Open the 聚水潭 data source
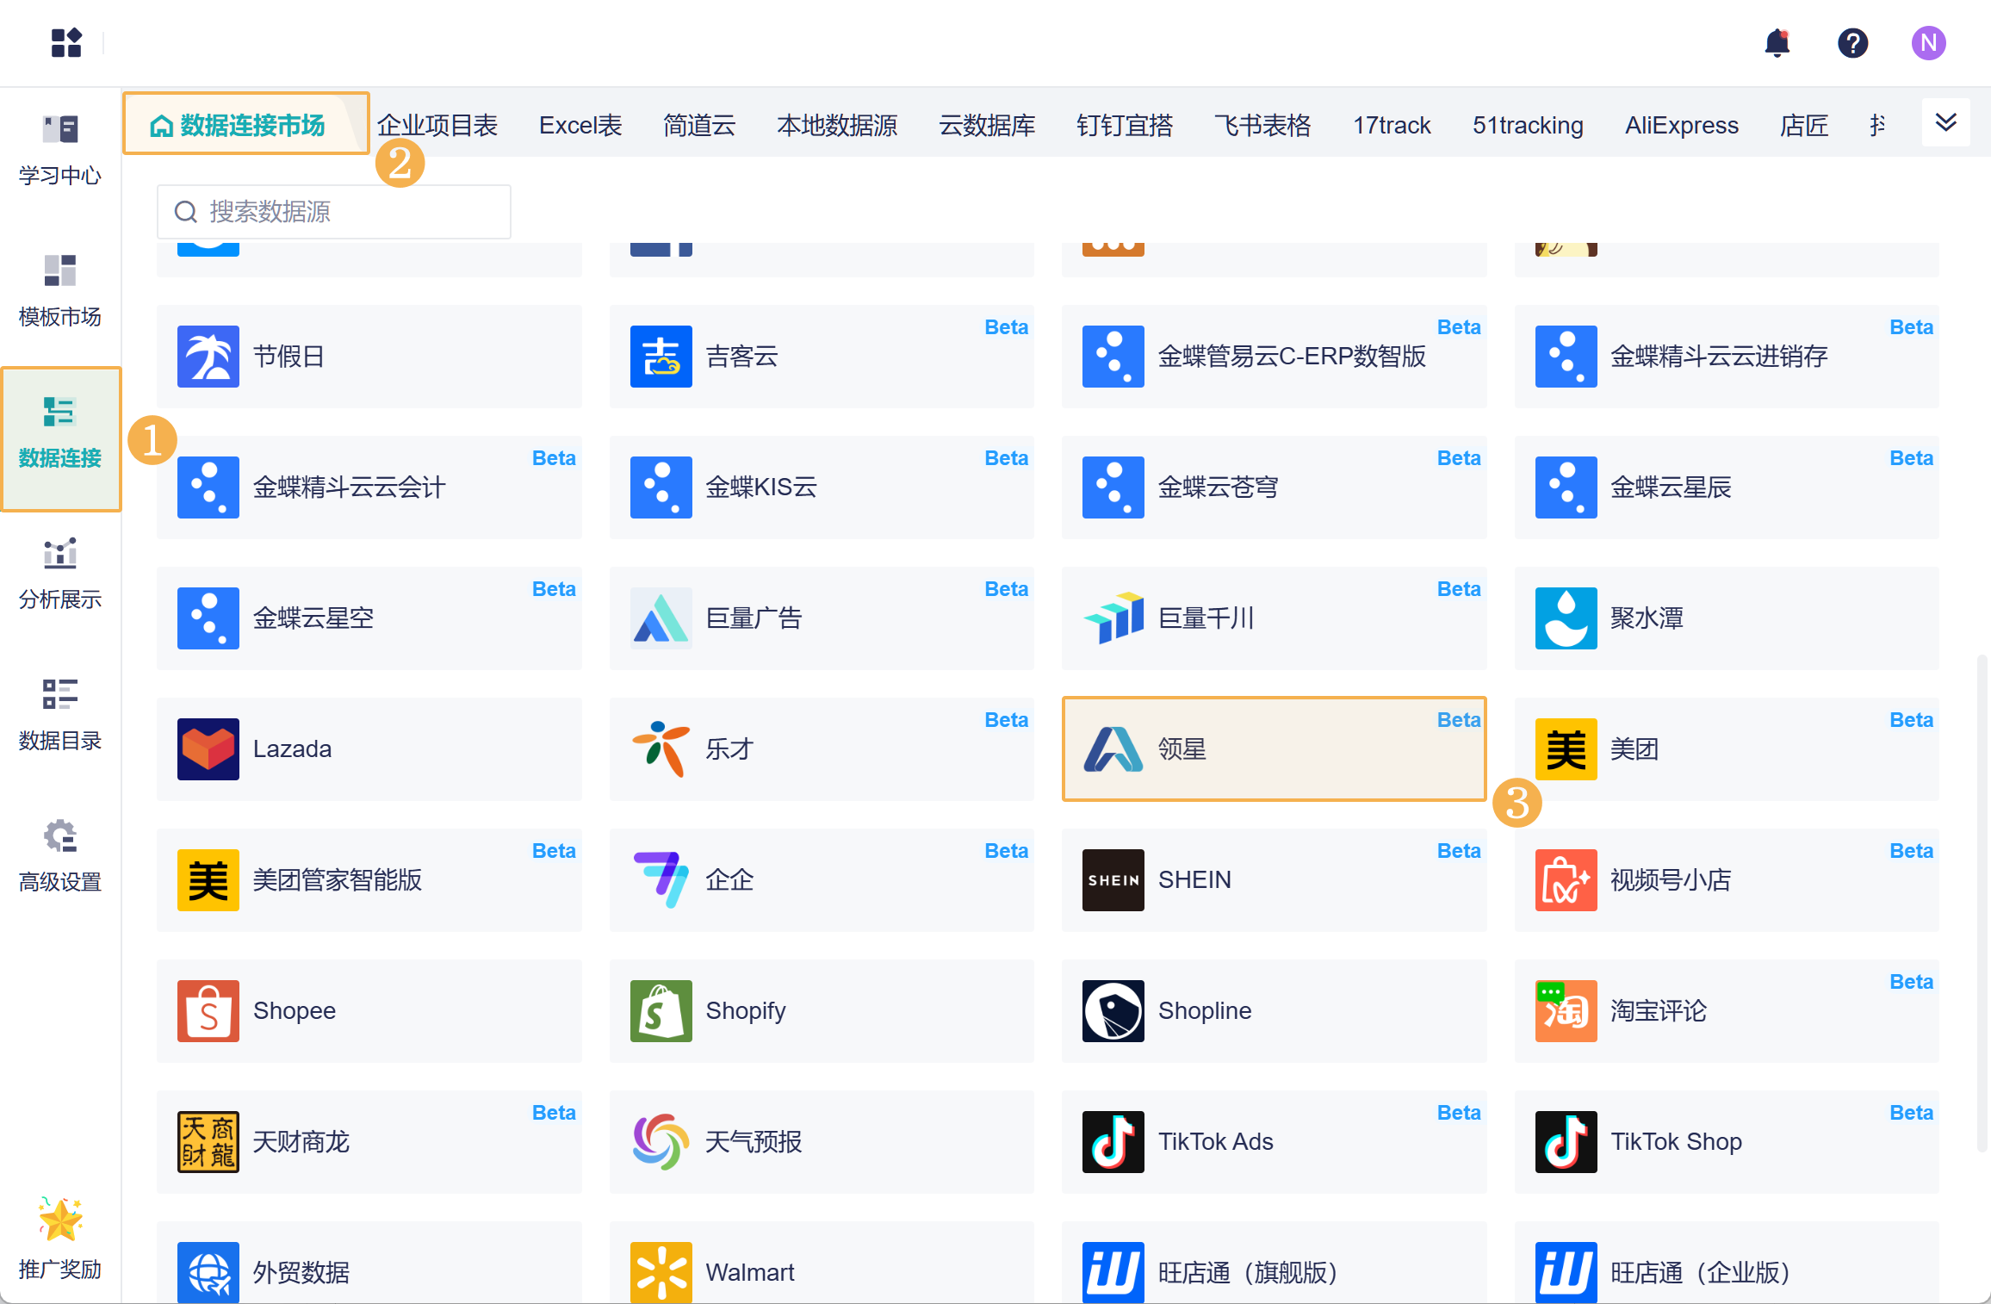The image size is (1991, 1304). [x=1726, y=618]
